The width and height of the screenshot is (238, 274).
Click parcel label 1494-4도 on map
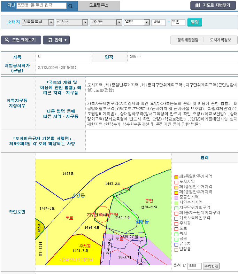tap(92, 227)
